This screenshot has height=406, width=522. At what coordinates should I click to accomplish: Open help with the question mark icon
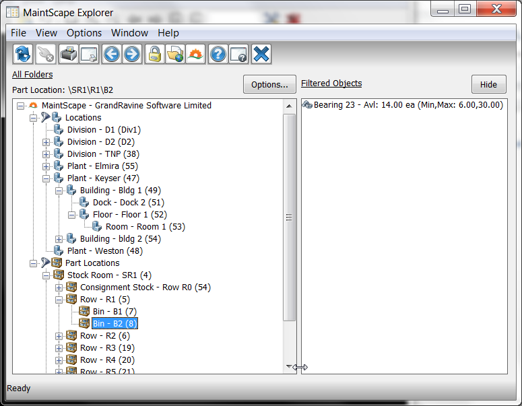point(218,54)
